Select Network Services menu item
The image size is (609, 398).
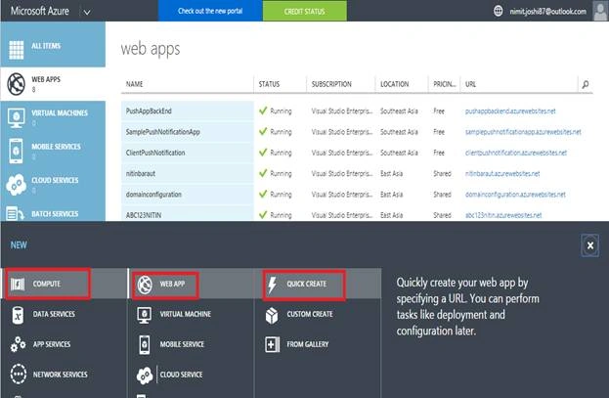(61, 375)
